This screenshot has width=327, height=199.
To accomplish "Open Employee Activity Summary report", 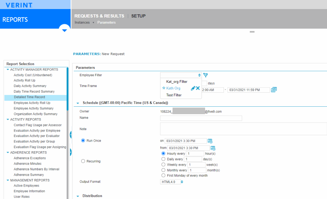I will (x=33, y=109).
